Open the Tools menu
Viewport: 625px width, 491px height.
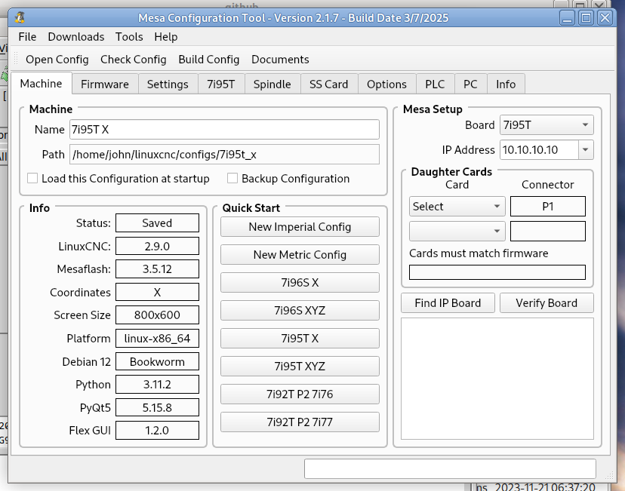click(x=129, y=37)
